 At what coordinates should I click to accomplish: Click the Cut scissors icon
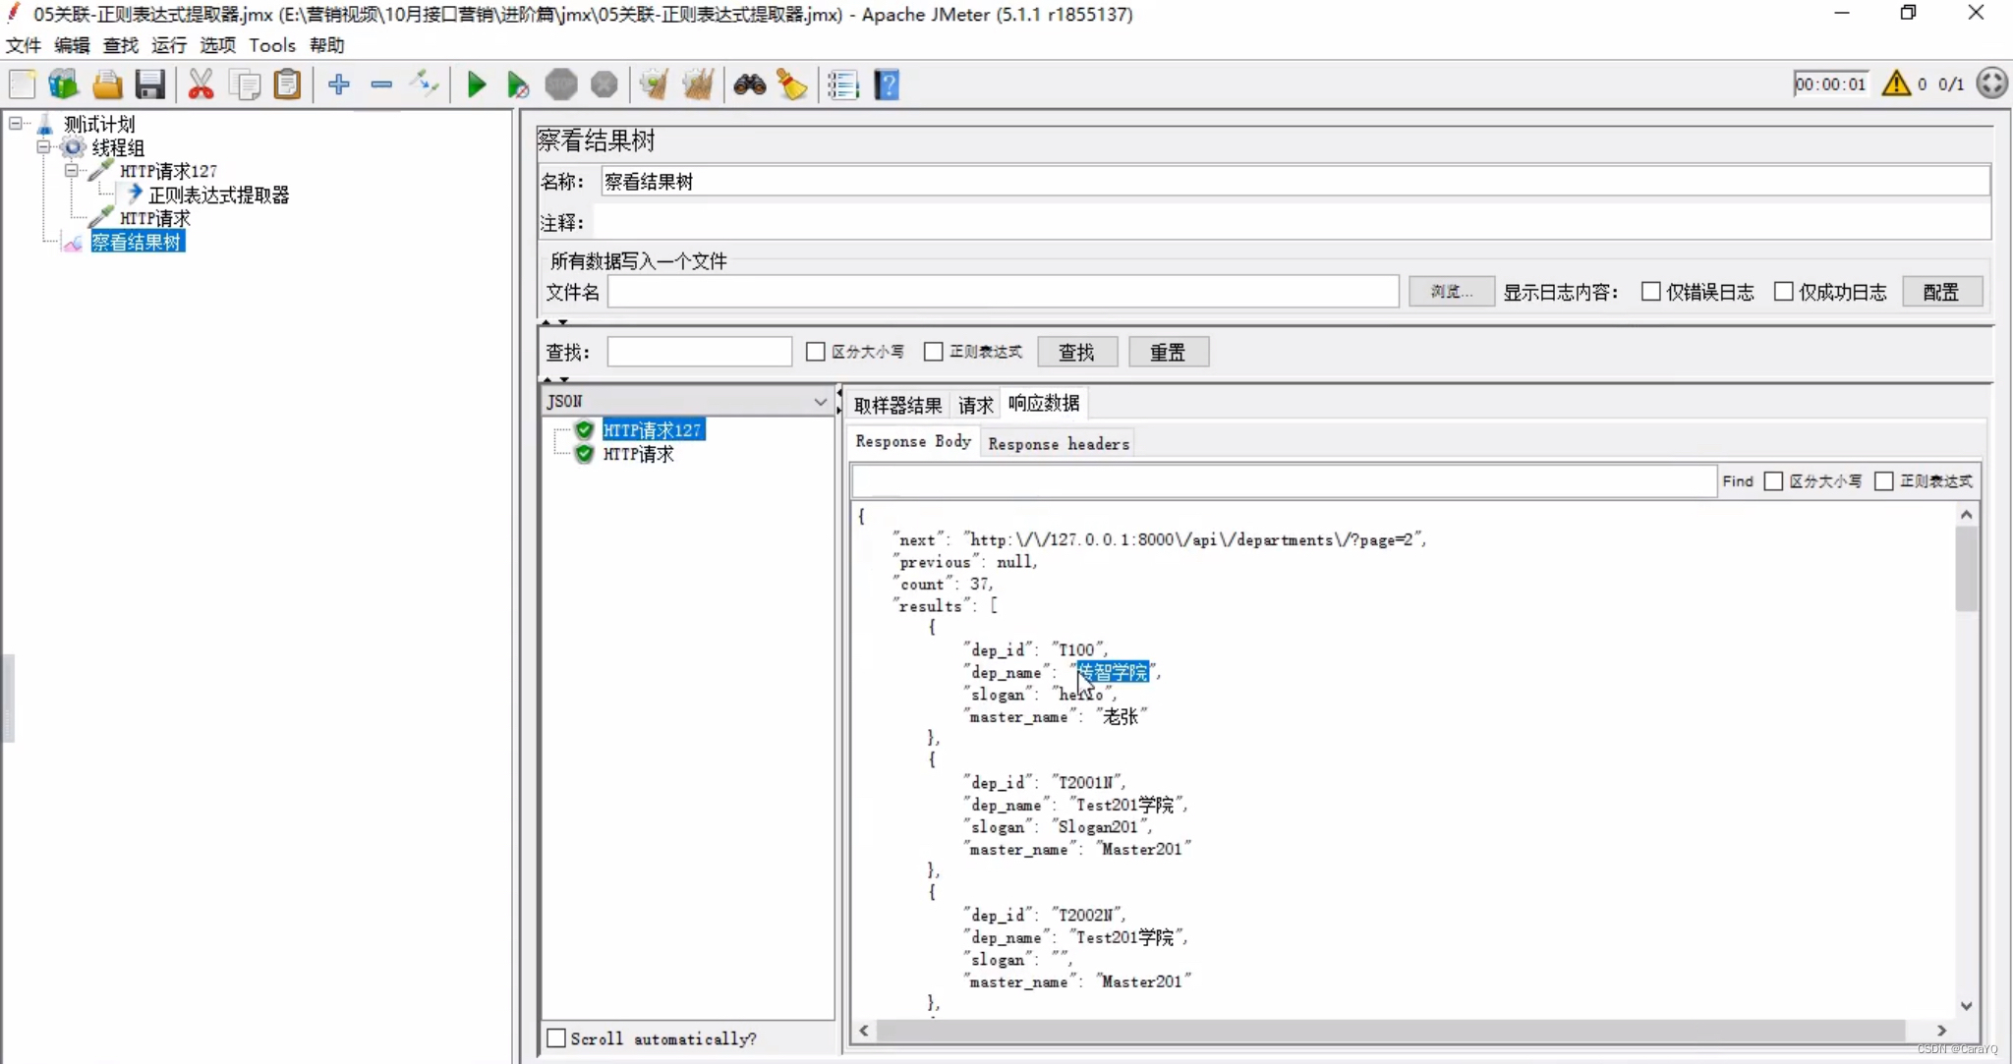(201, 84)
